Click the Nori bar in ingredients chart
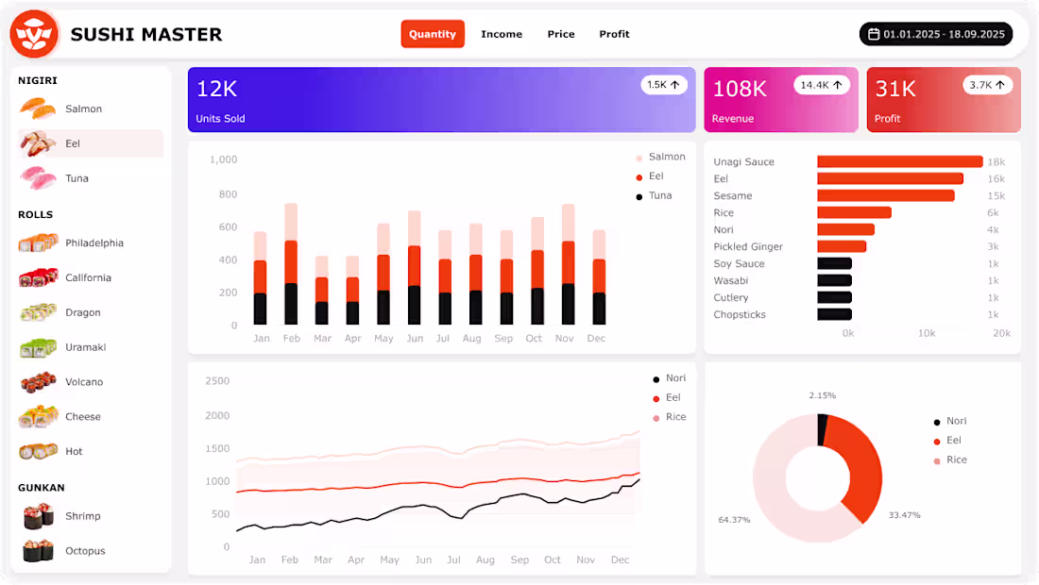The width and height of the screenshot is (1039, 585). (x=845, y=229)
